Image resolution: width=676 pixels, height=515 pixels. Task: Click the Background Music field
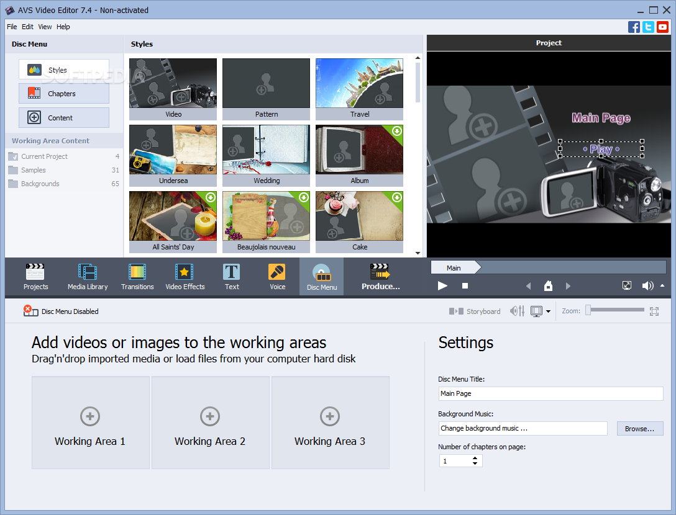(x=523, y=429)
